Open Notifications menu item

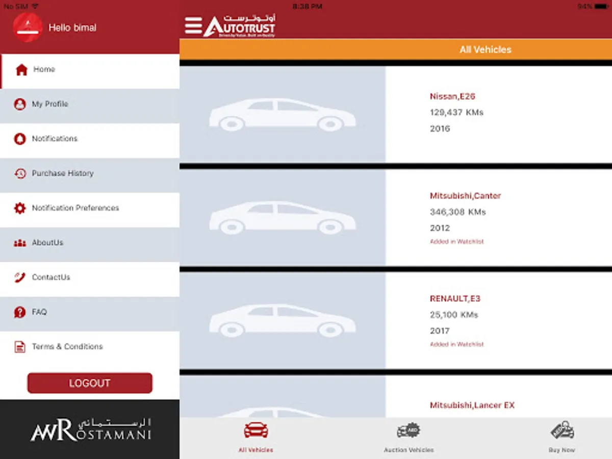coord(90,140)
